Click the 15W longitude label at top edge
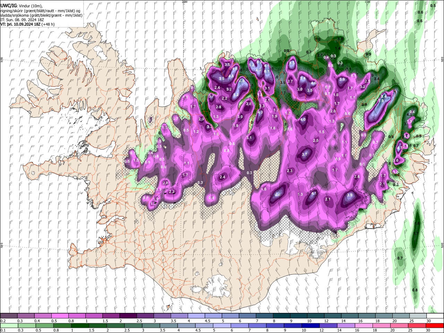The height and width of the screenshot is (333, 444). [367, 2]
